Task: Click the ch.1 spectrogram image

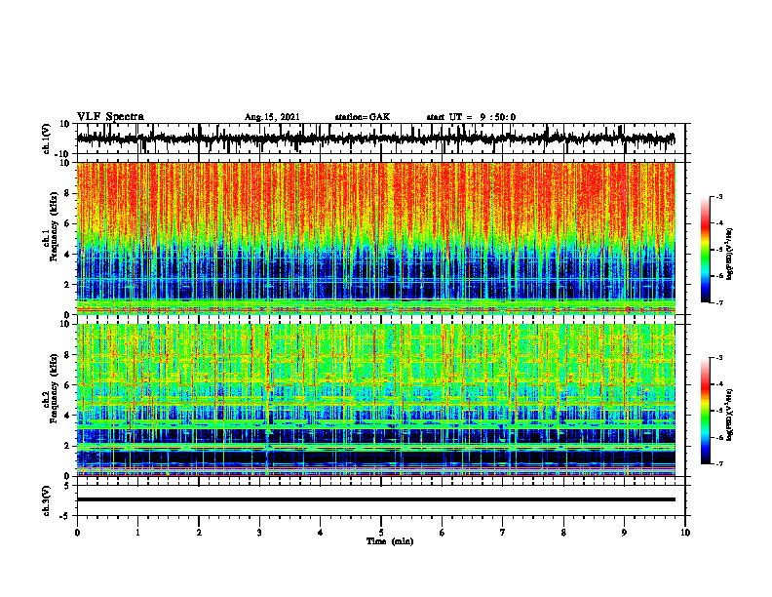Action: point(375,238)
